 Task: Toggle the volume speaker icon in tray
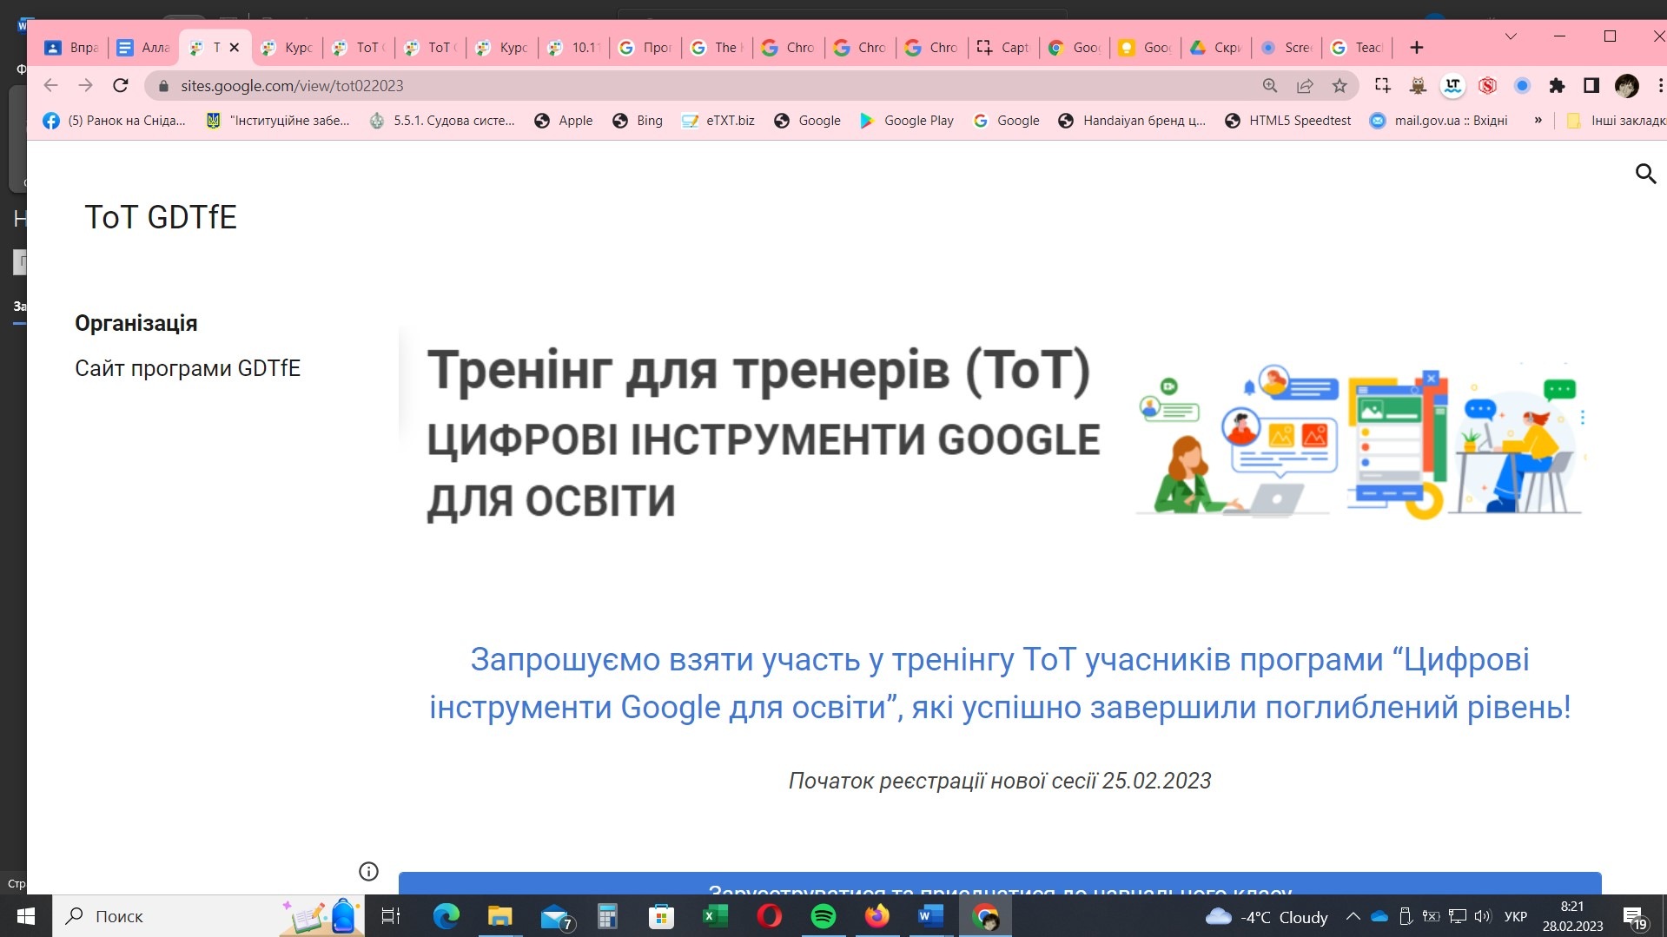click(1483, 916)
